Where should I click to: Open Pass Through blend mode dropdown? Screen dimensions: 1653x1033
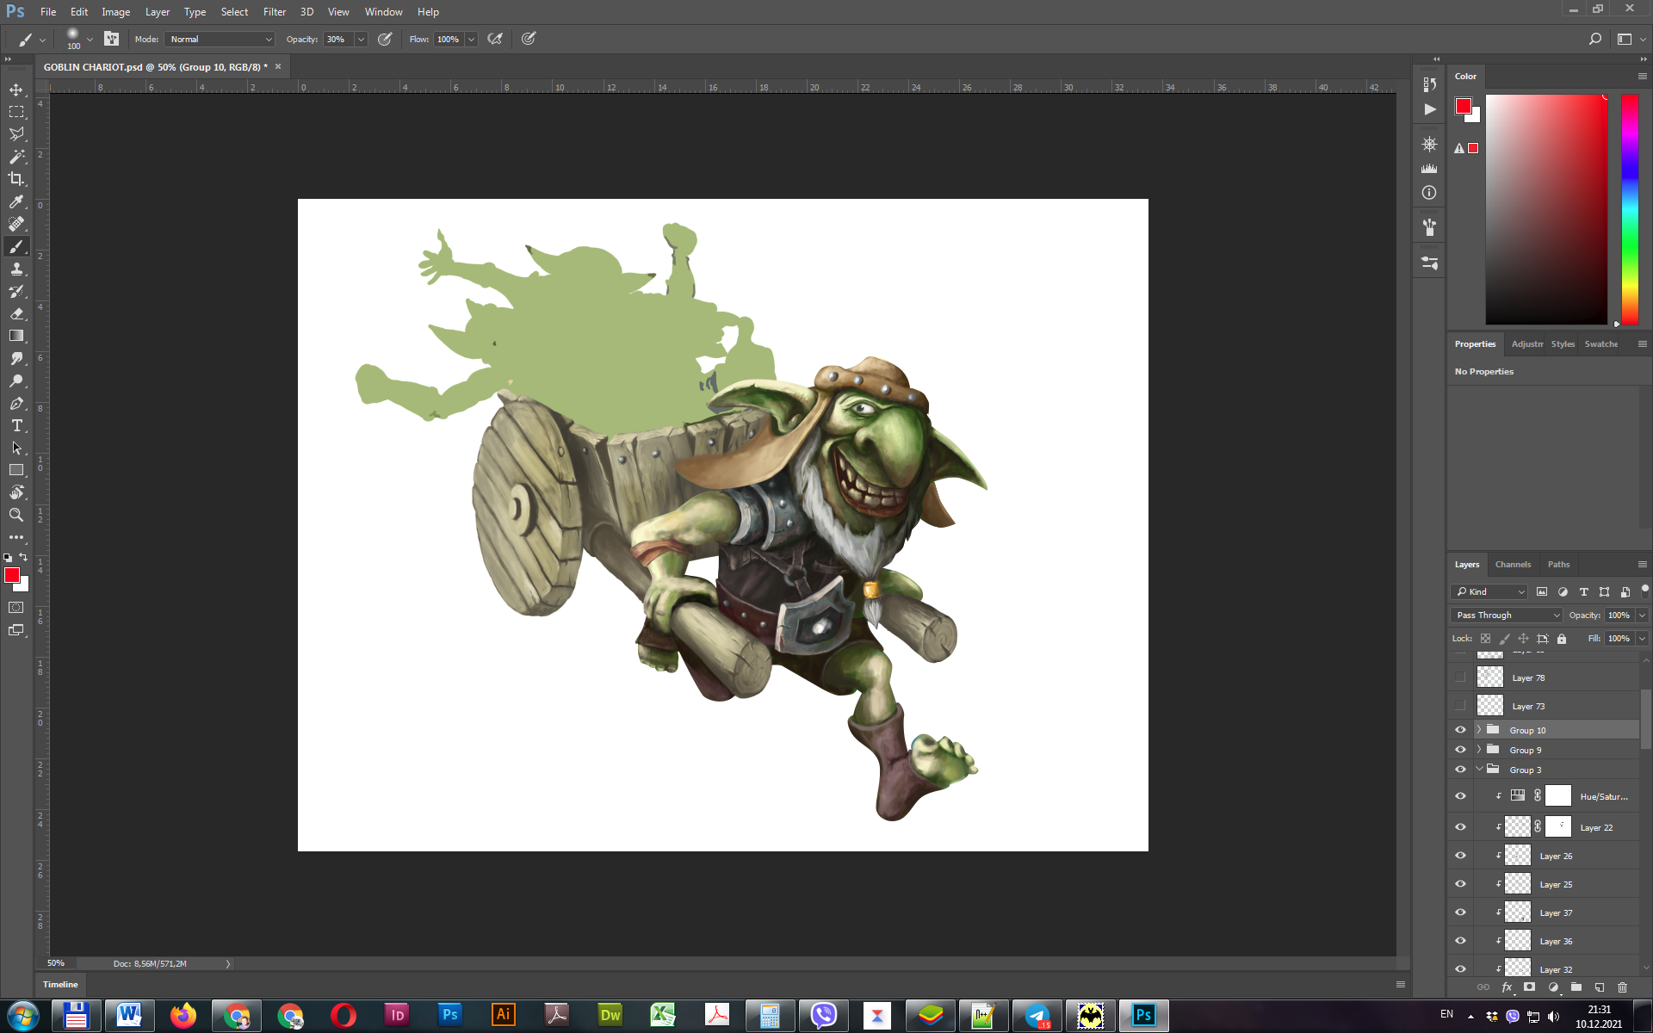tap(1506, 615)
